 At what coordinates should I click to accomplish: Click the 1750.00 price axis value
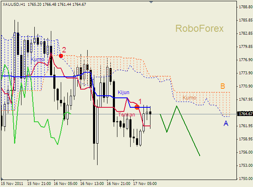[246, 179]
